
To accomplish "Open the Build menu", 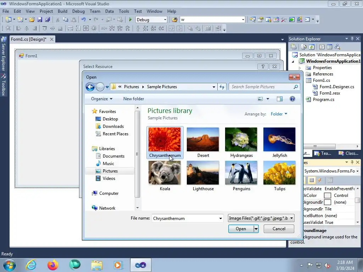I will (62, 11).
